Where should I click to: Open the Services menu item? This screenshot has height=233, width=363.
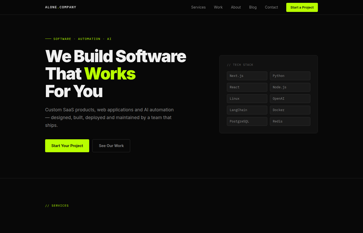198,7
